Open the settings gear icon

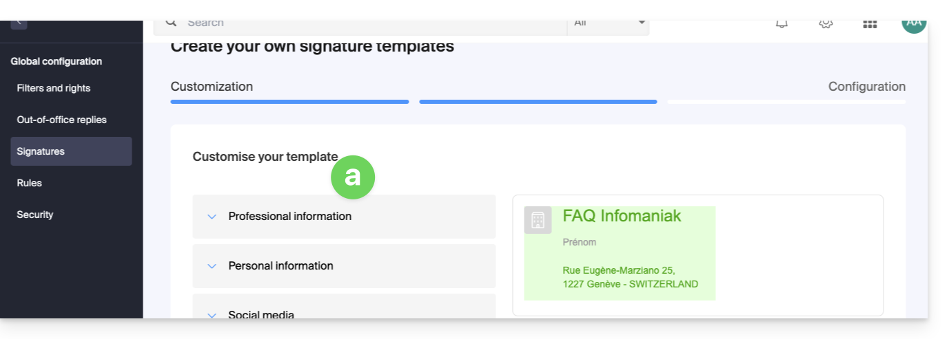click(x=826, y=24)
